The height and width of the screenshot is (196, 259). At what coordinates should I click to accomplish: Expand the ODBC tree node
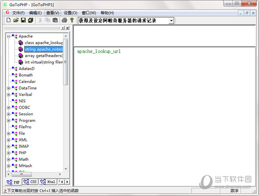(9, 108)
